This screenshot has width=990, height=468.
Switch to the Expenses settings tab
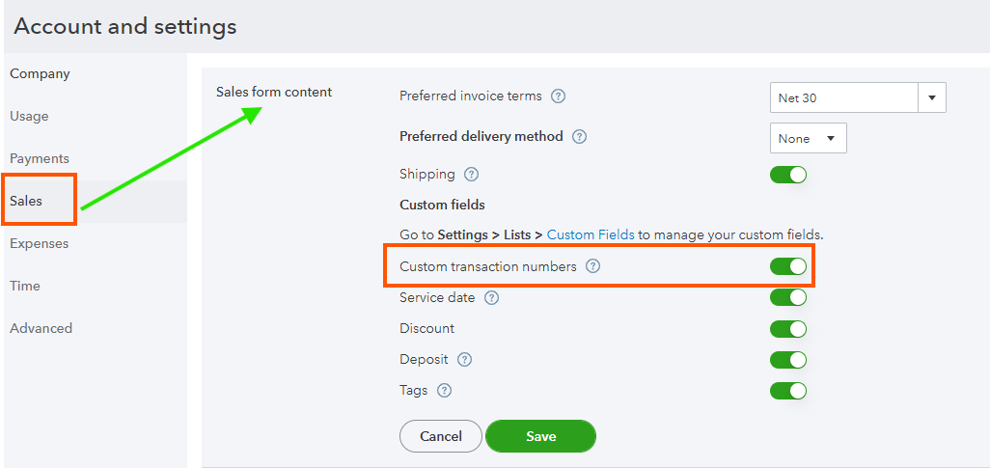(x=40, y=243)
